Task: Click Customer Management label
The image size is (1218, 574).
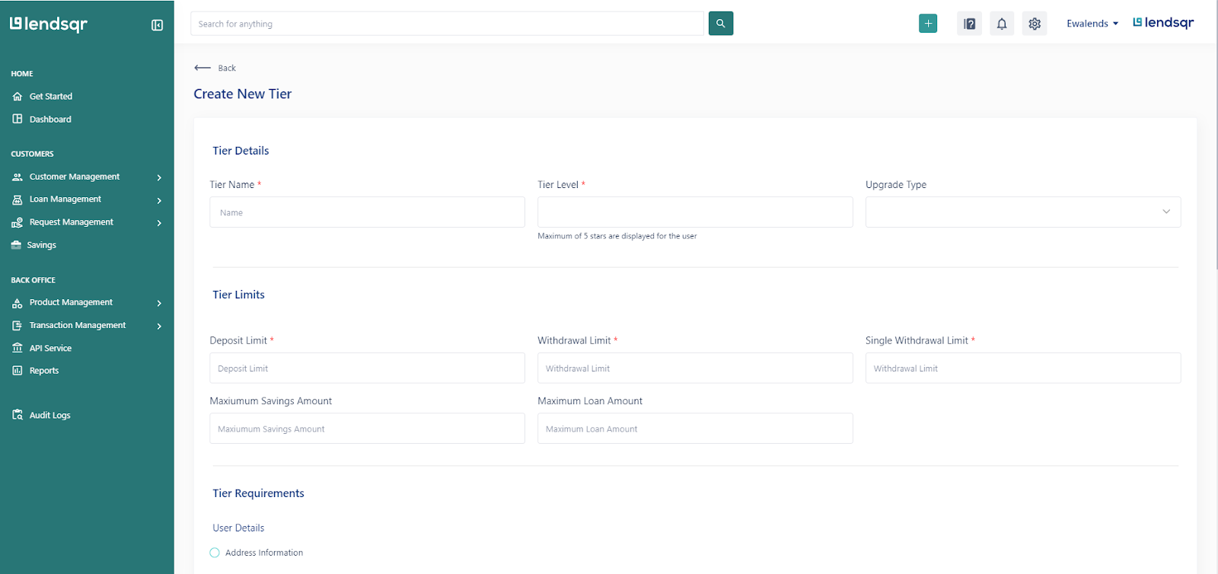Action: tap(75, 177)
